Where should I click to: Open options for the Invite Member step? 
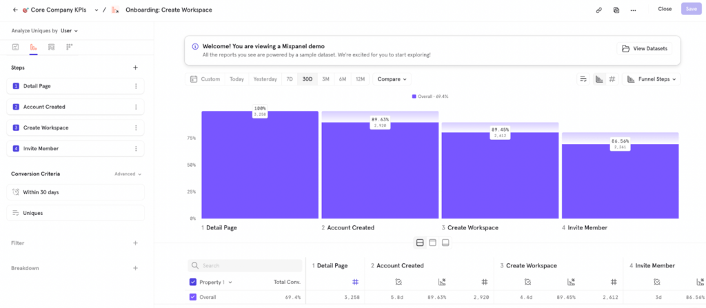tap(136, 148)
